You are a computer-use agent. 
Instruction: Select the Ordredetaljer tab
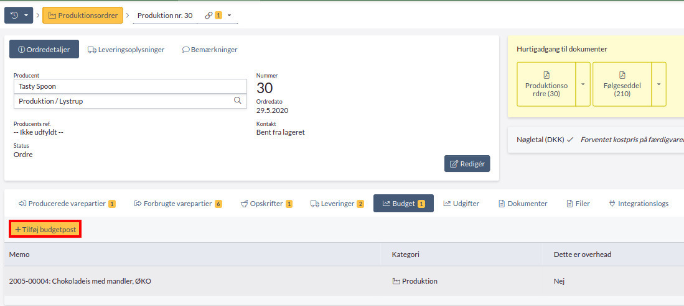point(44,50)
